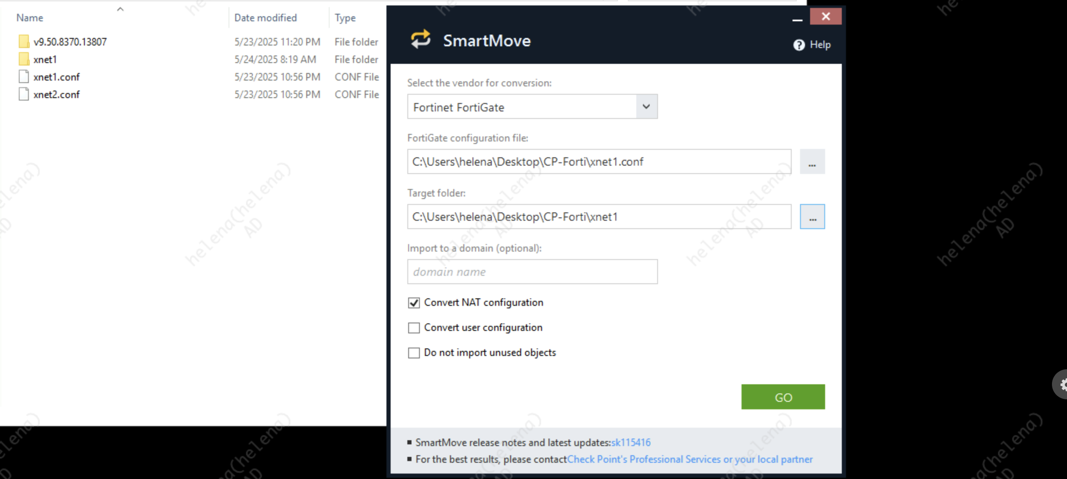Screen dimensions: 1067x479
Task: Toggle sort by the Name column
Action: coord(30,18)
